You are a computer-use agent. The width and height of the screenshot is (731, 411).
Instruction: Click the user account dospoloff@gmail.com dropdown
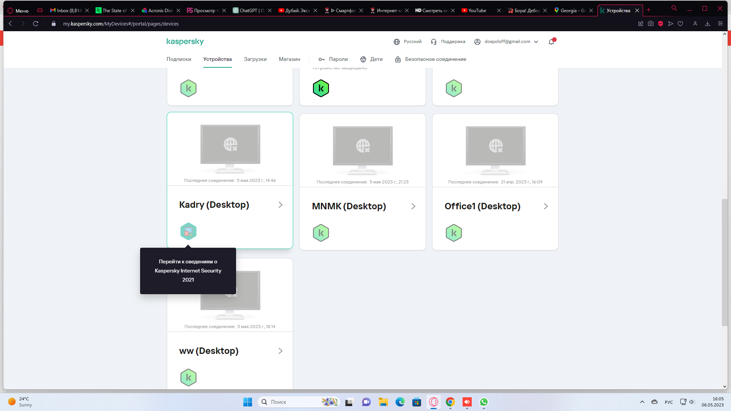[x=506, y=41]
